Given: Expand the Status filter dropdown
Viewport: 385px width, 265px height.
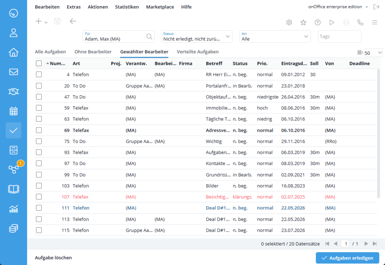Looking at the screenshot, I should tap(196, 36).
